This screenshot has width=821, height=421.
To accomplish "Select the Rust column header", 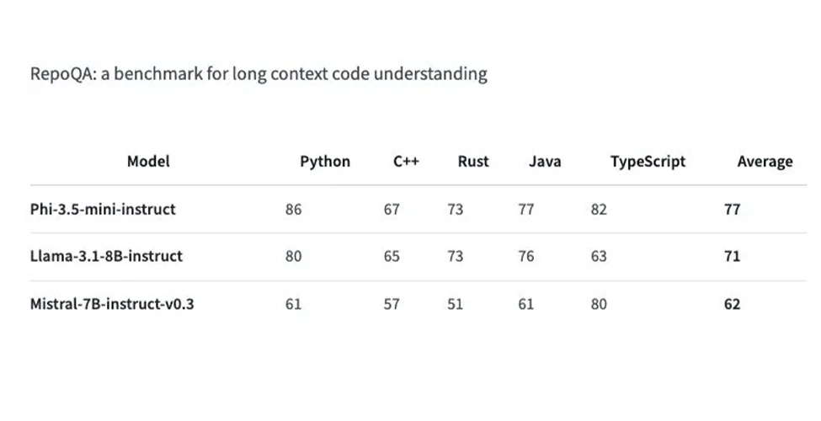I will pos(473,162).
